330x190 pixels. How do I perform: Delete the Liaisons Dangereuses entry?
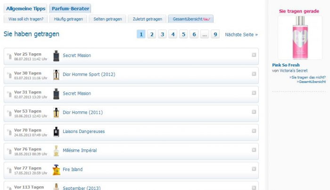[x=254, y=131]
